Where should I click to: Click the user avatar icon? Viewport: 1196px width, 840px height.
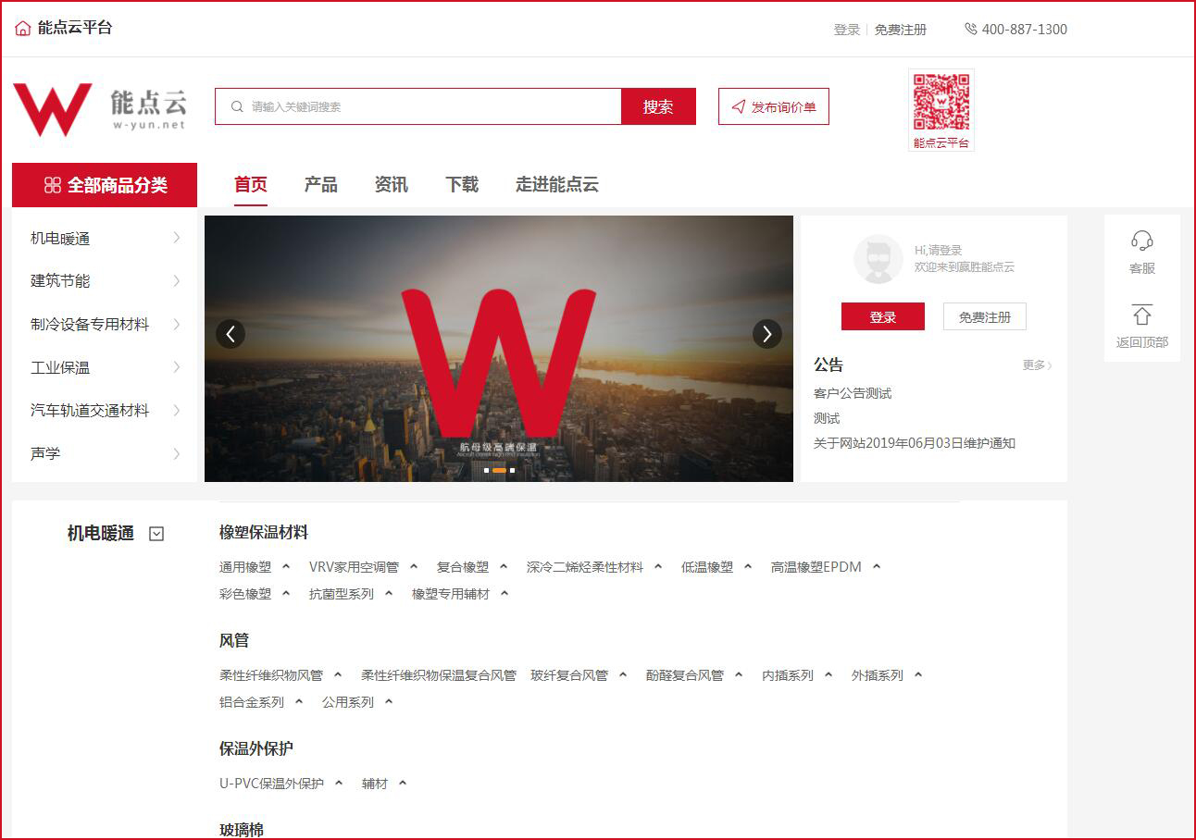[x=878, y=259]
